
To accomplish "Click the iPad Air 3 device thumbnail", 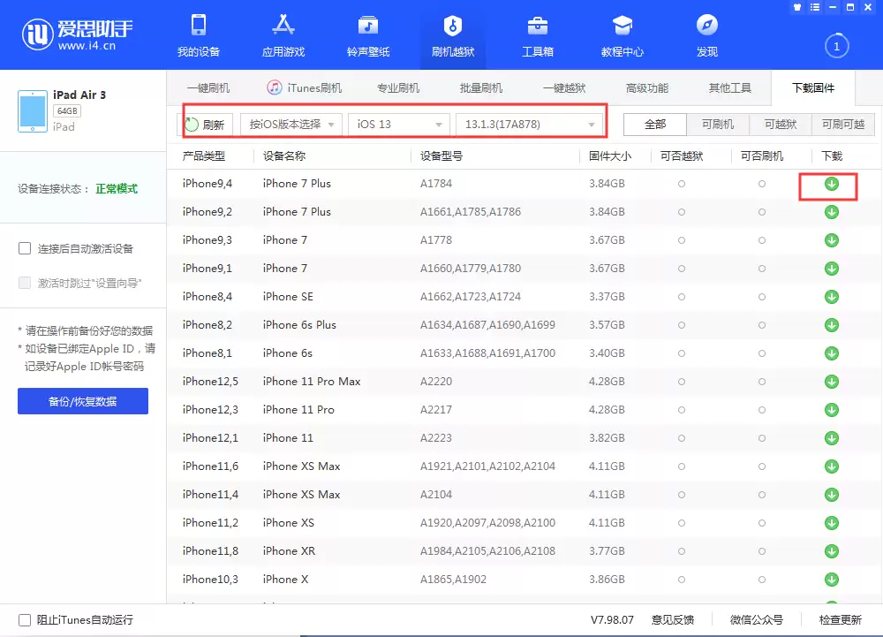I will [32, 111].
